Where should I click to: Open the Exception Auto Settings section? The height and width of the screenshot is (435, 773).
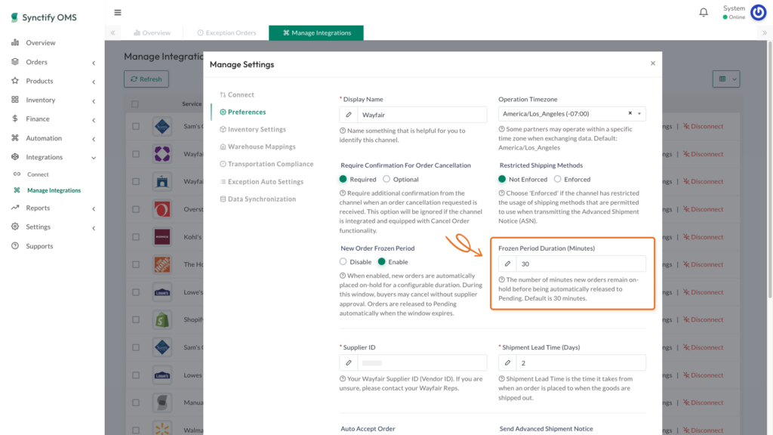(x=262, y=181)
